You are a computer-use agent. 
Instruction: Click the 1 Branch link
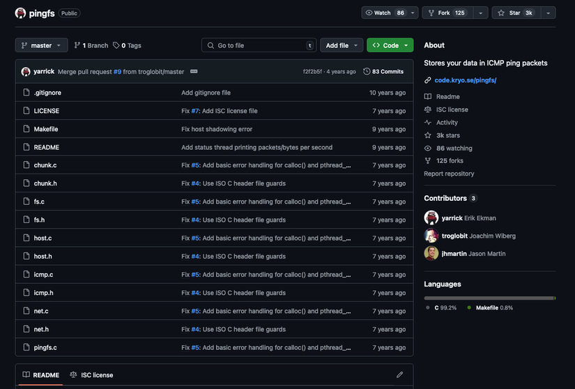pyautogui.click(x=91, y=45)
